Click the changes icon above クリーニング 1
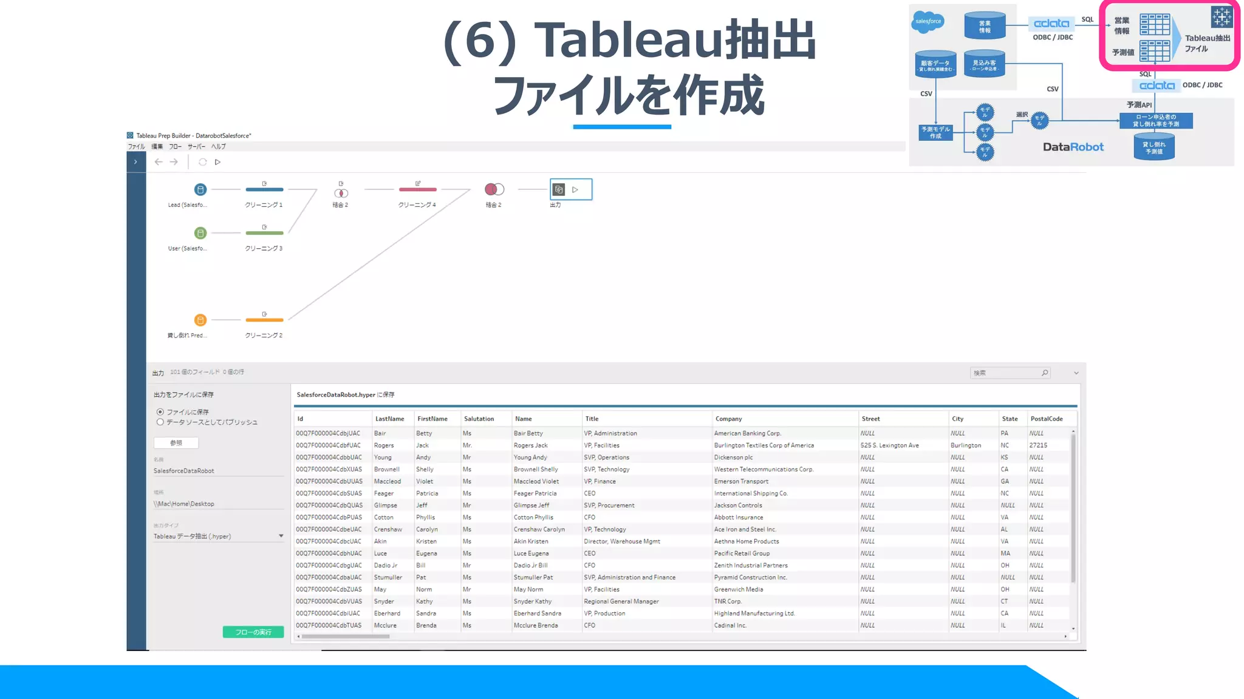The image size is (1244, 699). point(264,183)
